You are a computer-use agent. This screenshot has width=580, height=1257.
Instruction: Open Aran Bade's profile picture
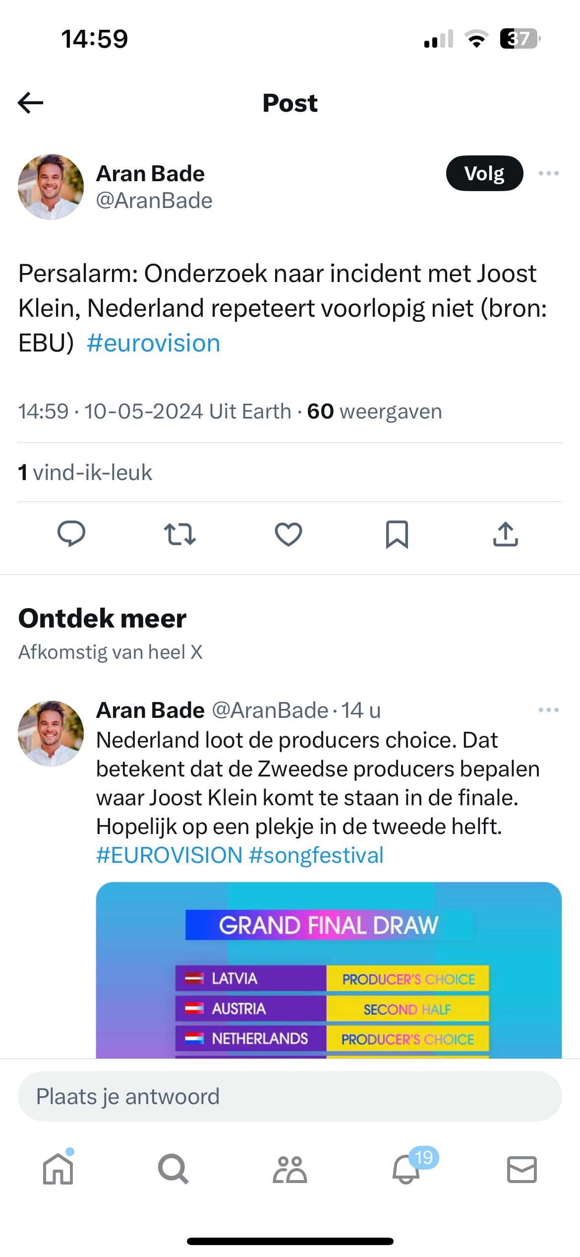point(51,187)
